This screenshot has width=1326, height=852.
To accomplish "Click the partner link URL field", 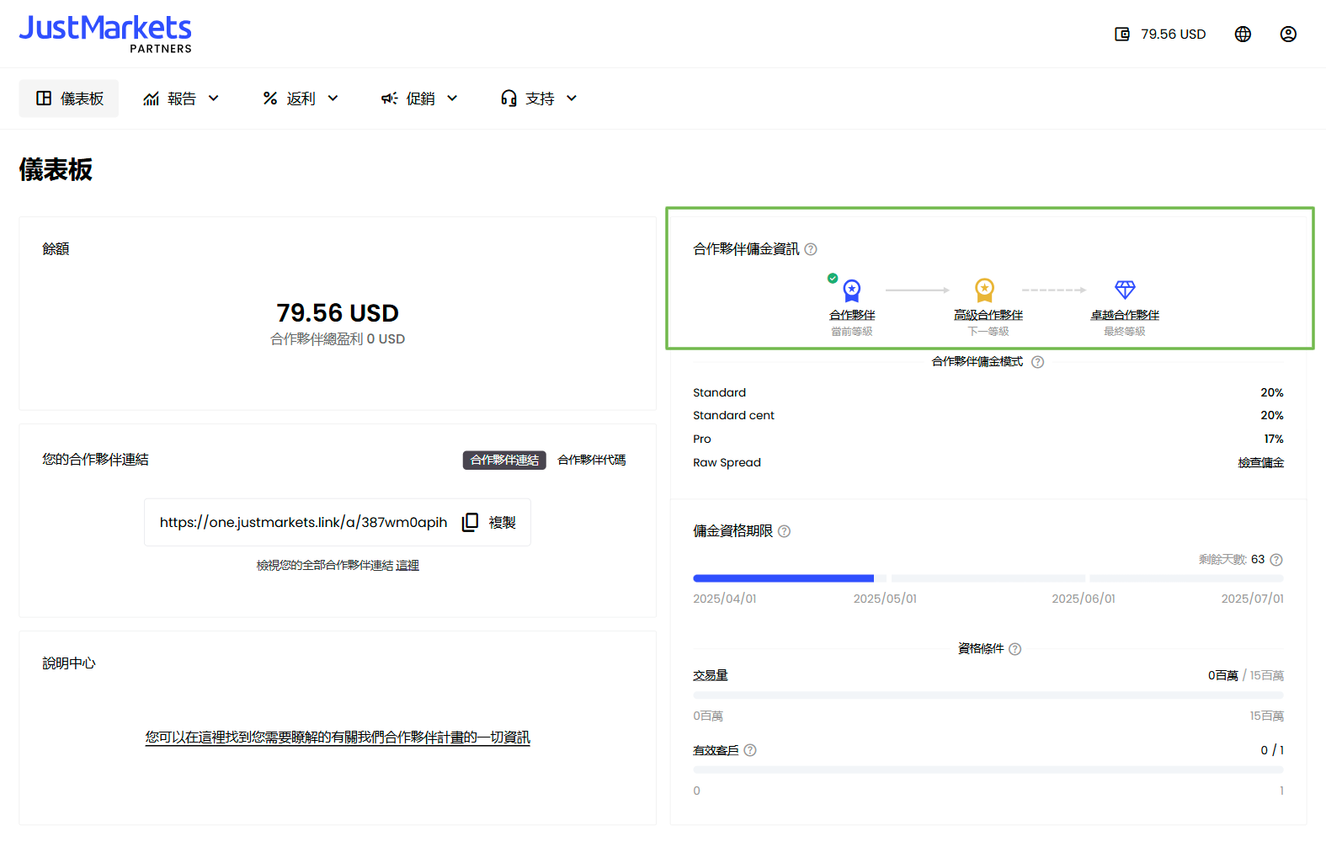I will click(x=338, y=523).
